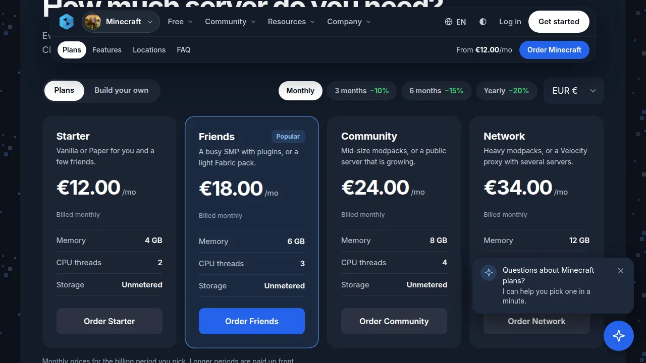
Task: Click the Popular badge on Friends plan
Action: [288, 137]
